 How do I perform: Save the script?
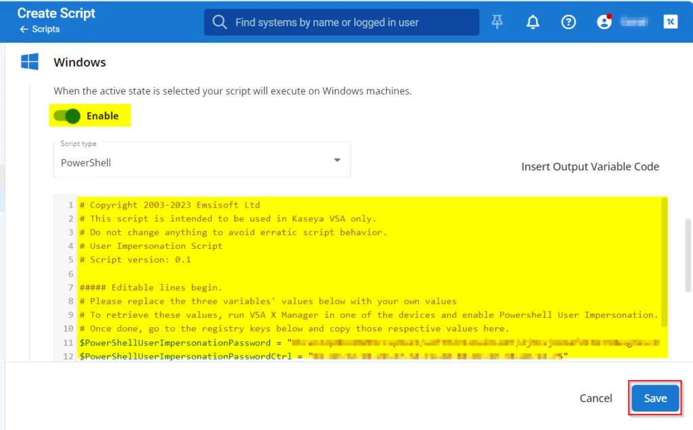pos(654,398)
